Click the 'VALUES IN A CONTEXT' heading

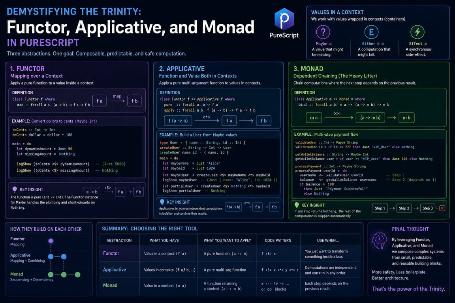pyautogui.click(x=337, y=12)
